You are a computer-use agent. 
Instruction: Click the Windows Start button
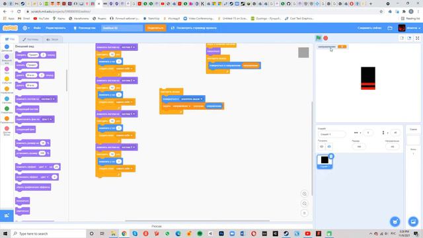pos(5,233)
